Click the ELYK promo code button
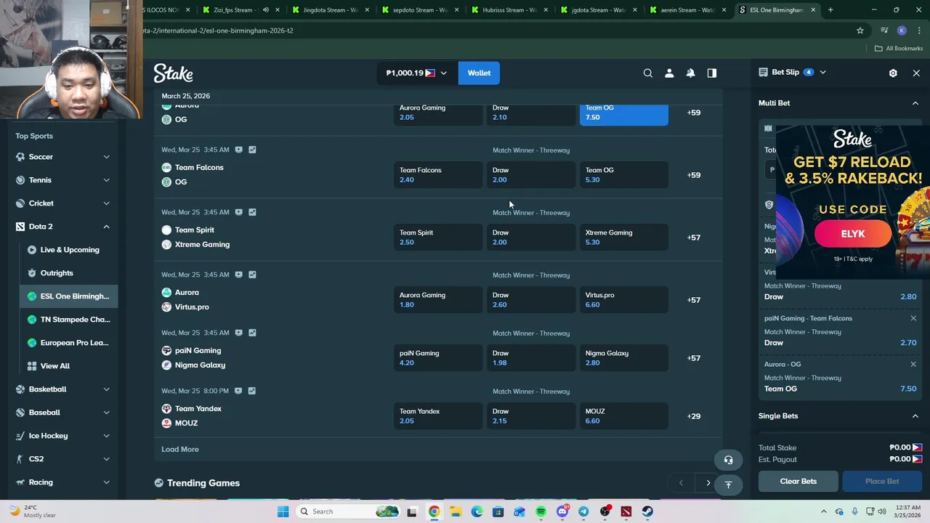 [853, 234]
